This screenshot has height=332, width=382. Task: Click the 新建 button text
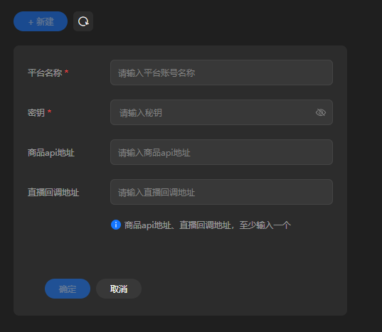45,21
